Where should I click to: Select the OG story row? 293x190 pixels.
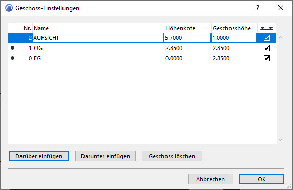(x=142, y=48)
